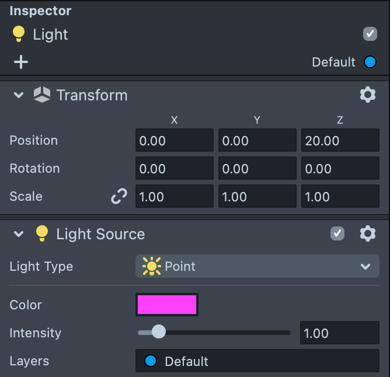Open the magenta Color swatch

point(167,305)
